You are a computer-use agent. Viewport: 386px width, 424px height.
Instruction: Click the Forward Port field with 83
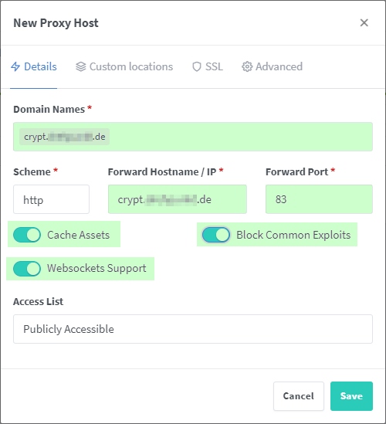pyautogui.click(x=319, y=199)
